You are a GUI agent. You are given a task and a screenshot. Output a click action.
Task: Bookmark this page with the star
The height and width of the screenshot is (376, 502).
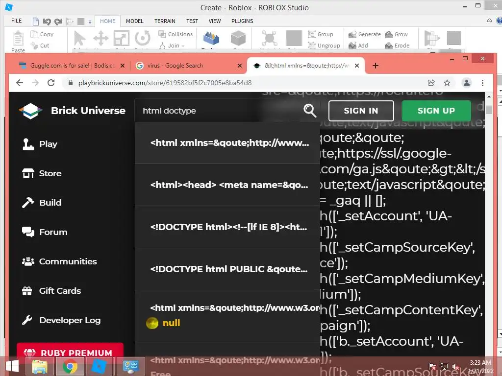[447, 83]
